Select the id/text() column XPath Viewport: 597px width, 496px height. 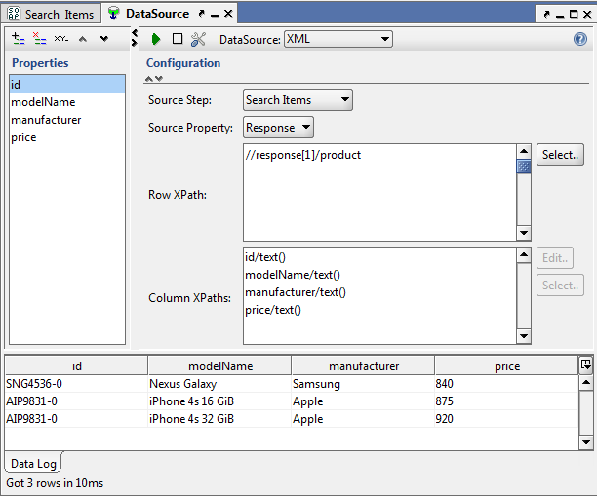[380, 257]
